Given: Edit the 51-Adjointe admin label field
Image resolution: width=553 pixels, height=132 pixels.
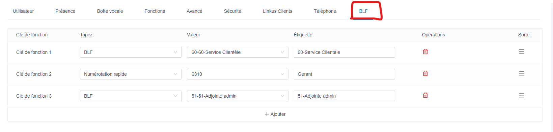Looking at the screenshot, I should pos(344,96).
